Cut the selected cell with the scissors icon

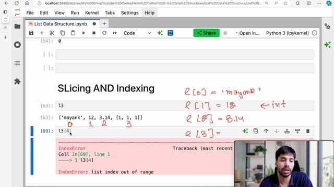click(52, 33)
